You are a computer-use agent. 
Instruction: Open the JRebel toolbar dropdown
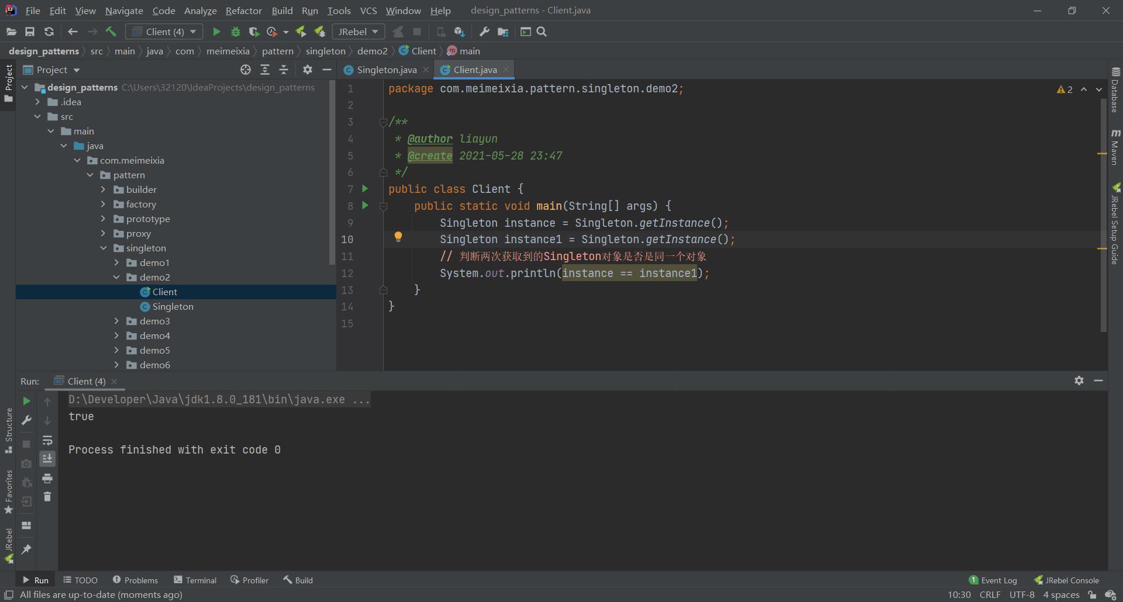coord(359,32)
